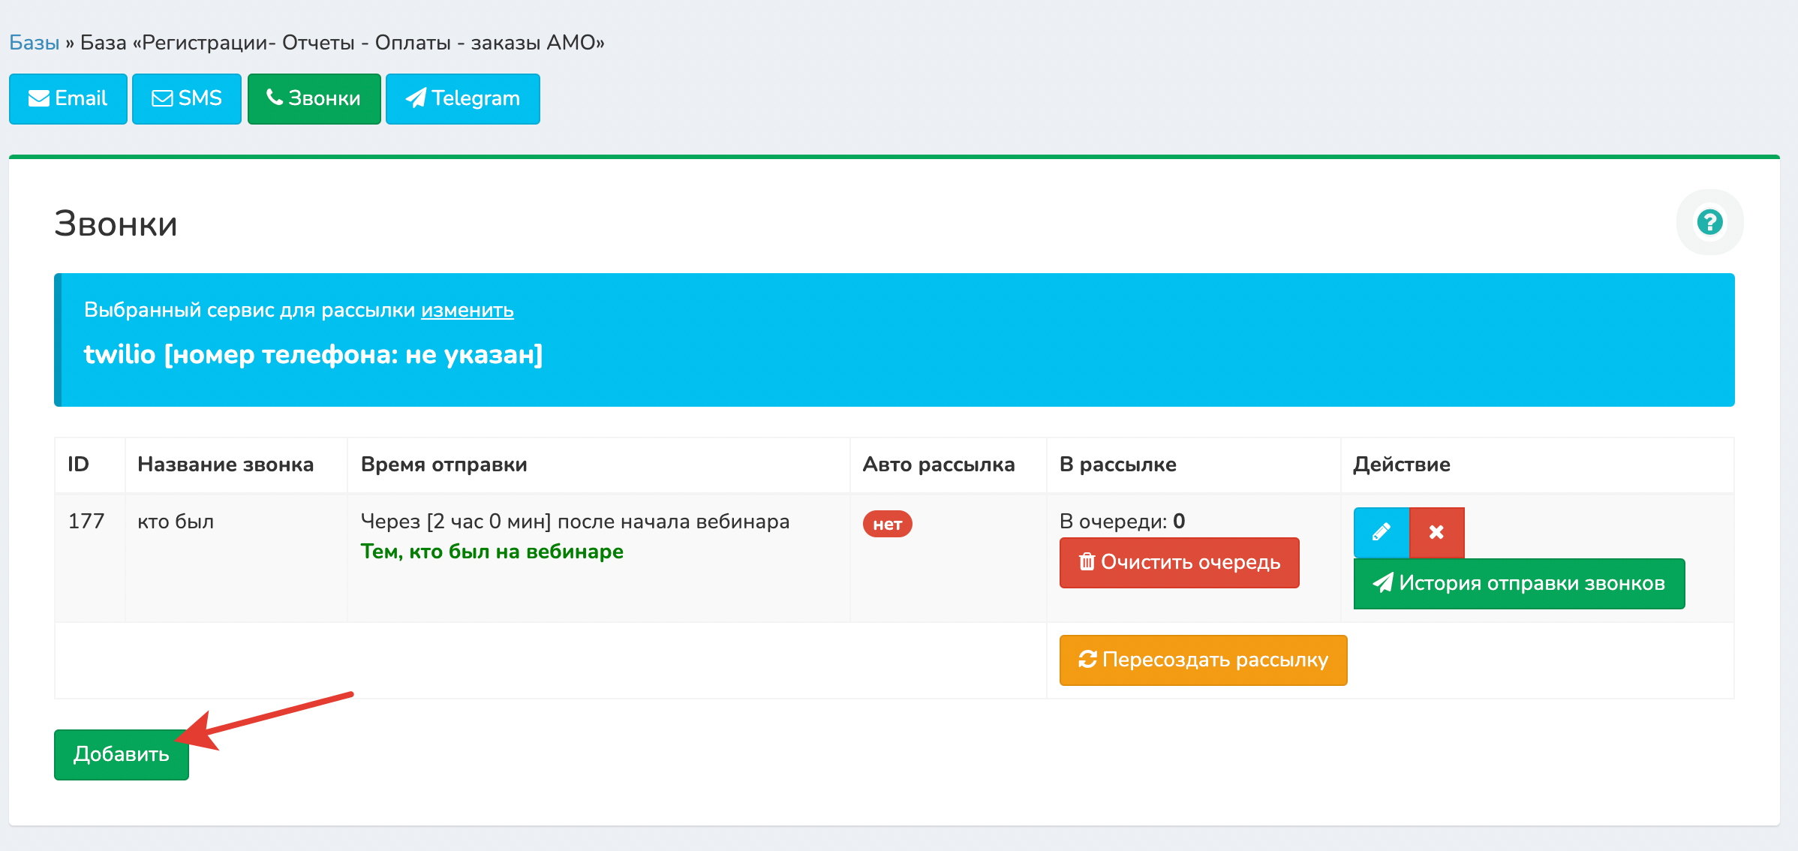
Task: Click the Время отправки column header
Action: tap(443, 465)
